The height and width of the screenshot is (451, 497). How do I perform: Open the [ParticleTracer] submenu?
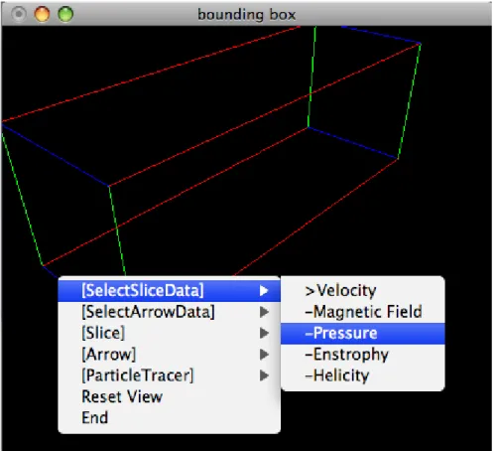pyautogui.click(x=169, y=376)
